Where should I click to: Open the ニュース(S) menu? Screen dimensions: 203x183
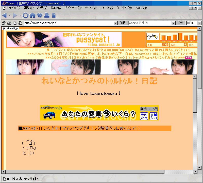pos(106,8)
